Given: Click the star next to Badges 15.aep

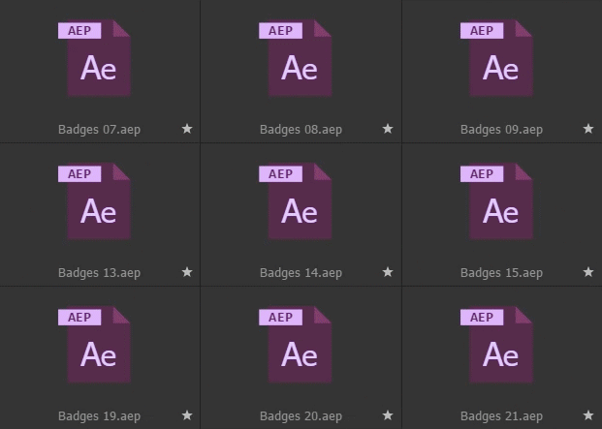Looking at the screenshot, I should (588, 272).
